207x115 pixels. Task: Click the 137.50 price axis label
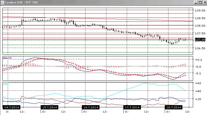click(x=200, y=34)
